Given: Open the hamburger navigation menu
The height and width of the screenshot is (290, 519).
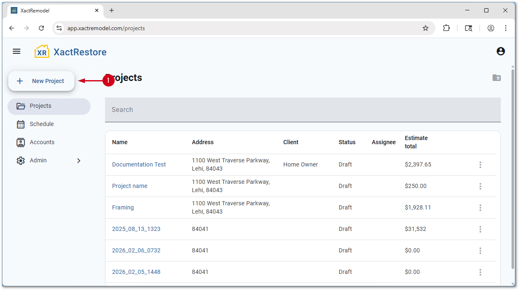Looking at the screenshot, I should click(x=17, y=51).
